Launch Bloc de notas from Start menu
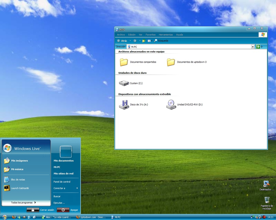The image size is (276, 220). click(14, 180)
